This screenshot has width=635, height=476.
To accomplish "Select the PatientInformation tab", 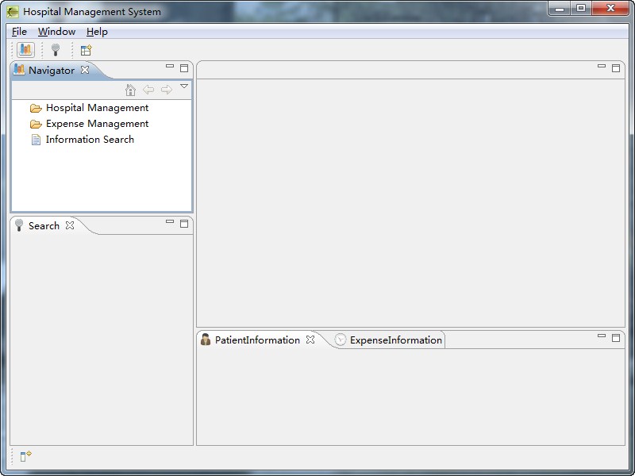I will (257, 340).
